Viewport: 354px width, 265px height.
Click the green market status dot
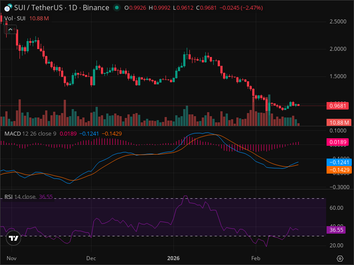117,8
